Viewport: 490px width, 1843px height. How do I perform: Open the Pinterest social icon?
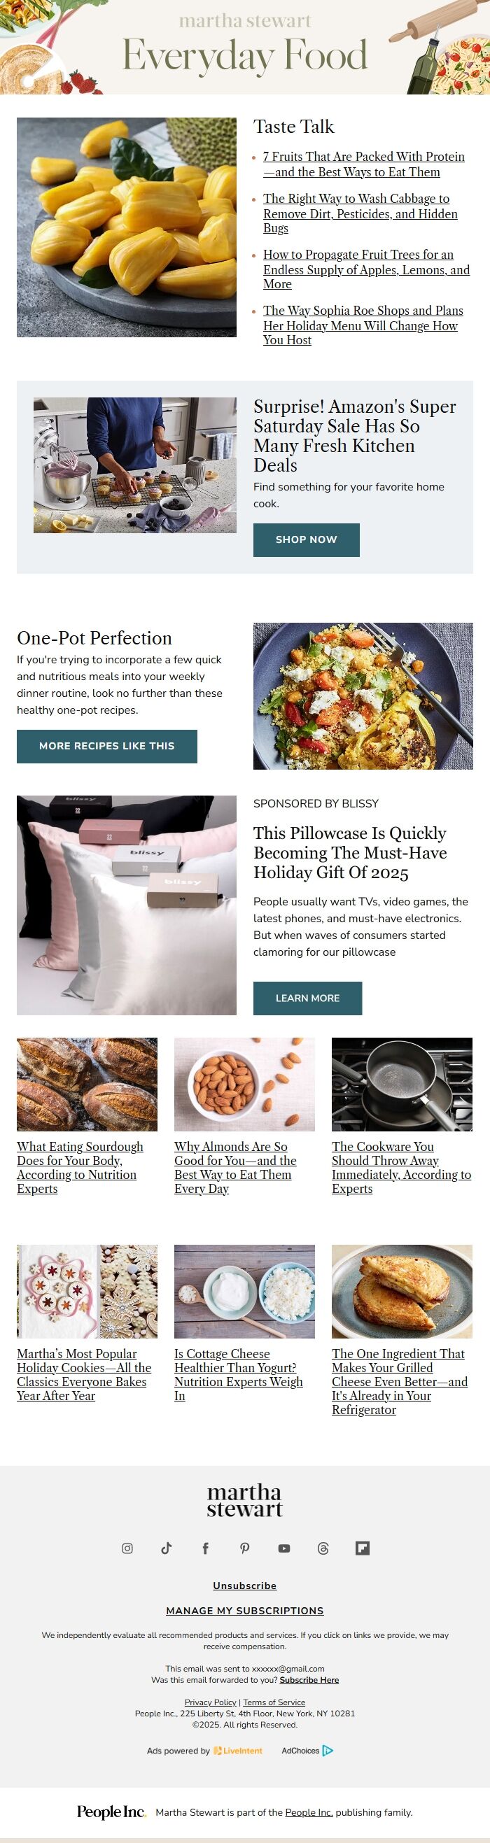coord(244,1548)
